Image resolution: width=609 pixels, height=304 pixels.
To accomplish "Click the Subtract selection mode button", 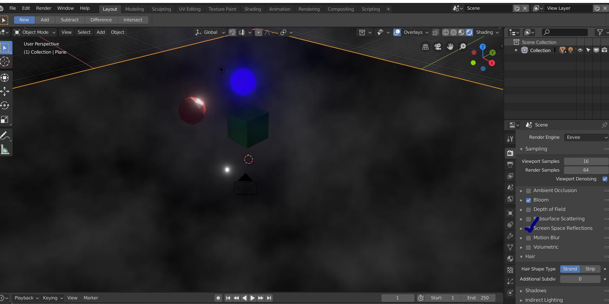I will coord(70,20).
